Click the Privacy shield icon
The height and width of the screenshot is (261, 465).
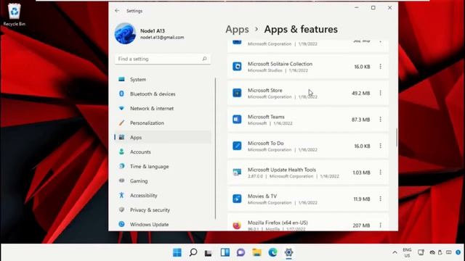coord(121,210)
